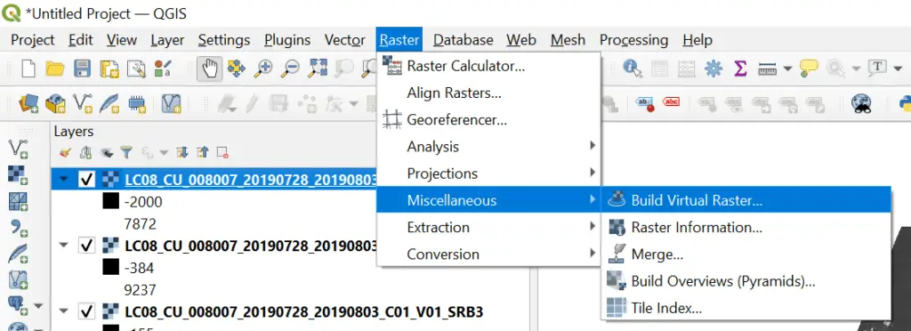911x331 pixels.
Task: Click Add PostGIS elephant icon in sidebar
Action: [x=18, y=305]
